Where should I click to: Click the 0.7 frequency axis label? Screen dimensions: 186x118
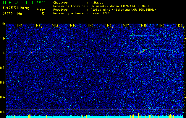click(2, 97)
